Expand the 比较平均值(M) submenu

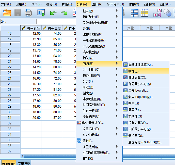pyautogui.click(x=99, y=34)
